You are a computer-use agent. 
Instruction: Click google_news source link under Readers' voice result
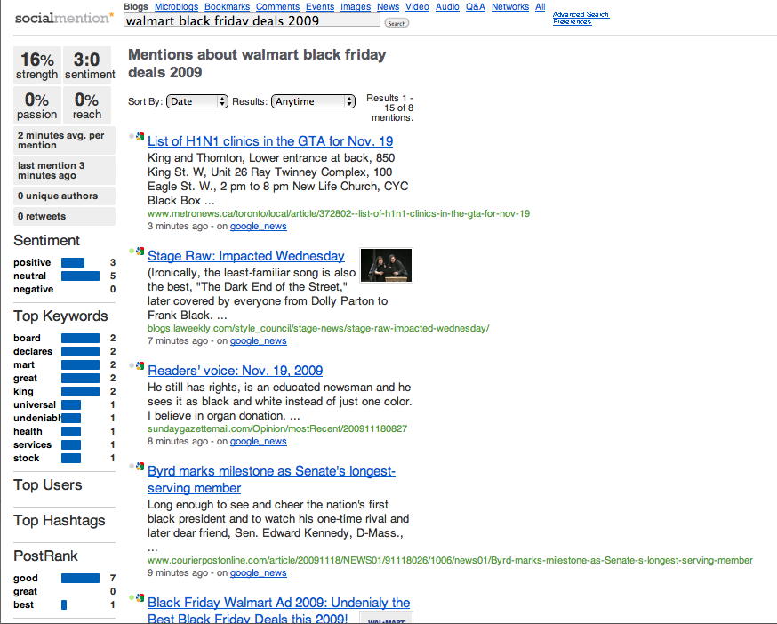[258, 442]
